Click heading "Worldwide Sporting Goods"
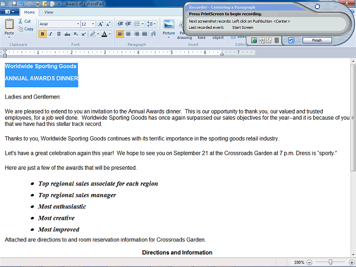Viewport: 356px width, 267px height. [x=41, y=66]
